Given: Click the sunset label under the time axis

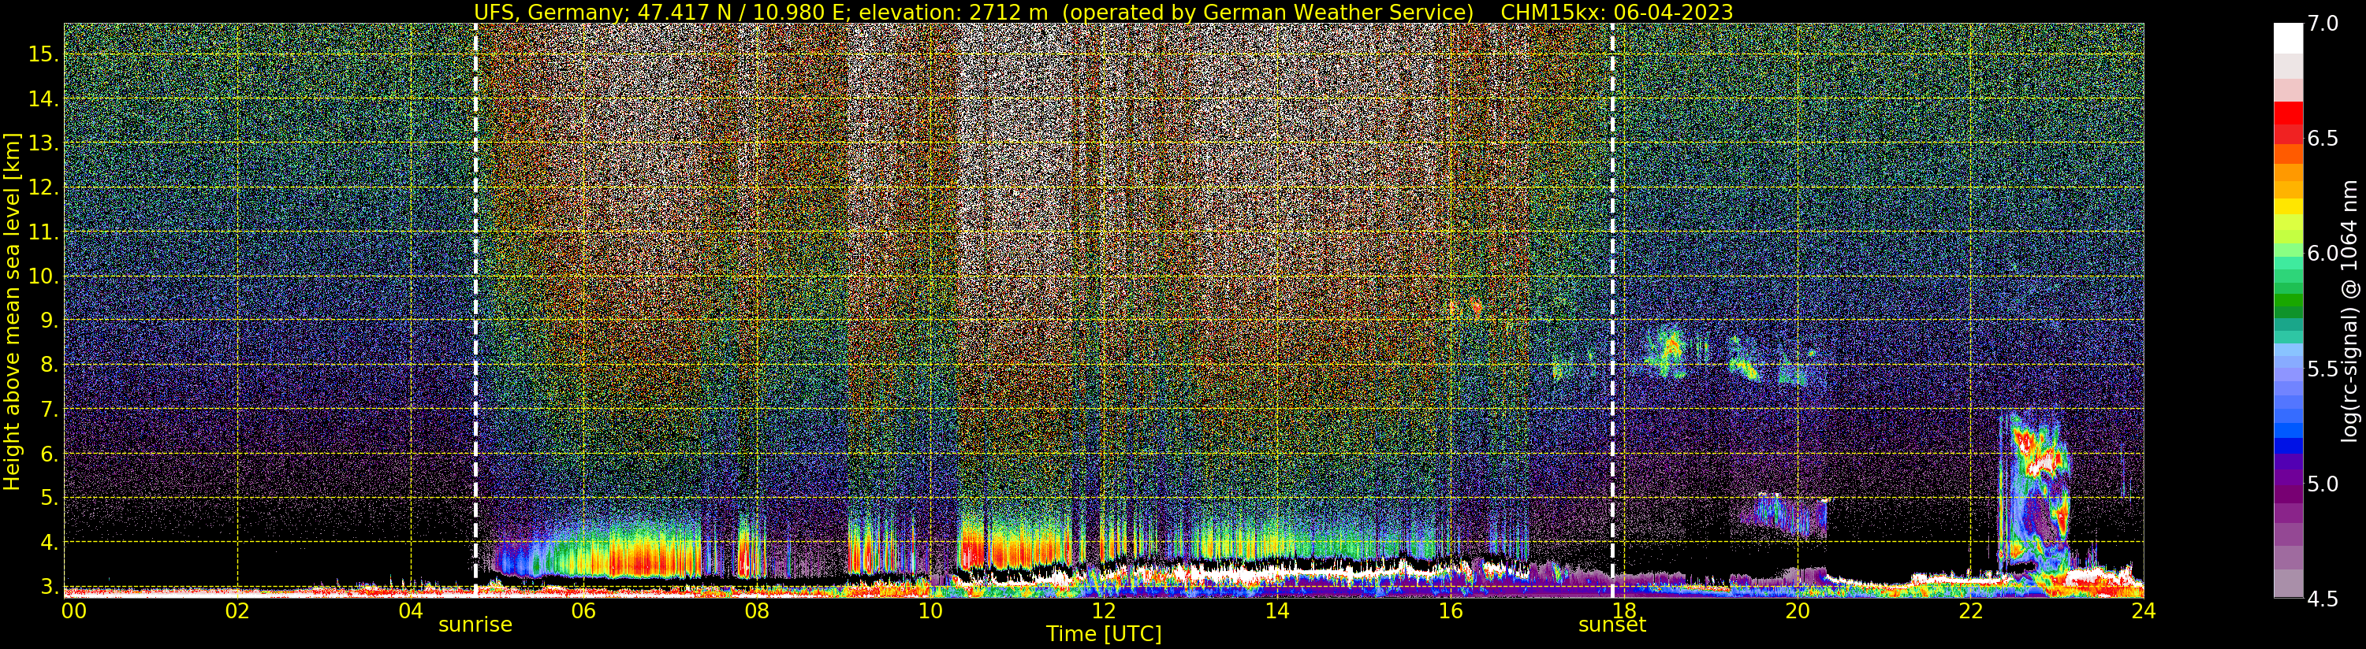Looking at the screenshot, I should [x=1612, y=625].
